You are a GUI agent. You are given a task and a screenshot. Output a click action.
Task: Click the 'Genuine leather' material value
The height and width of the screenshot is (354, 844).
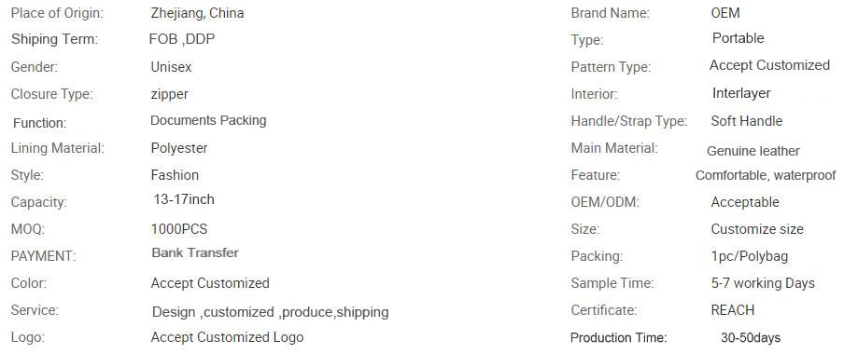[753, 152]
